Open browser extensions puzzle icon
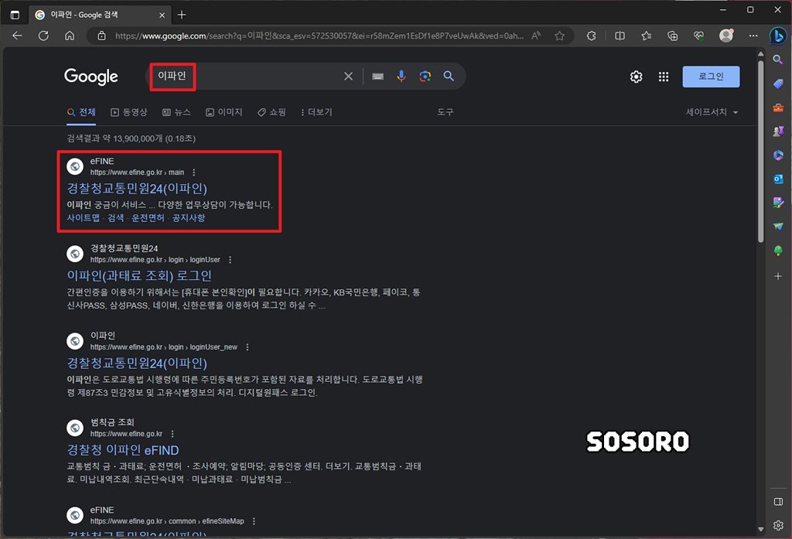792x539 pixels. point(591,36)
